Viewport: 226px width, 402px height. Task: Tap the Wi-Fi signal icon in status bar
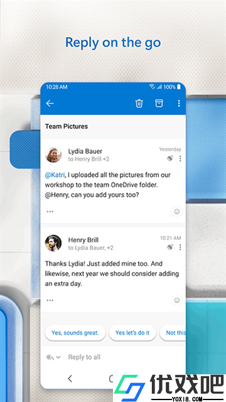152,87
